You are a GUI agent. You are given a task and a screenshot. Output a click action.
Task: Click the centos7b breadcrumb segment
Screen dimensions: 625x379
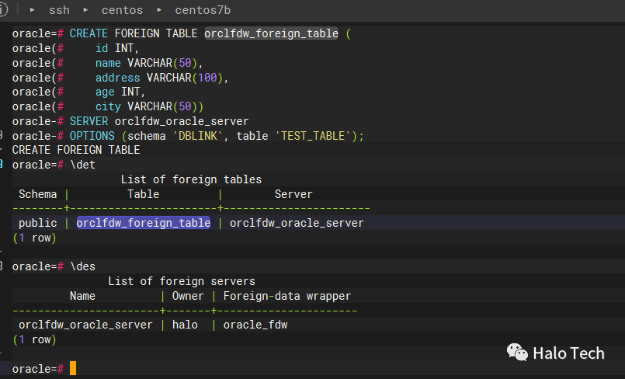(203, 10)
